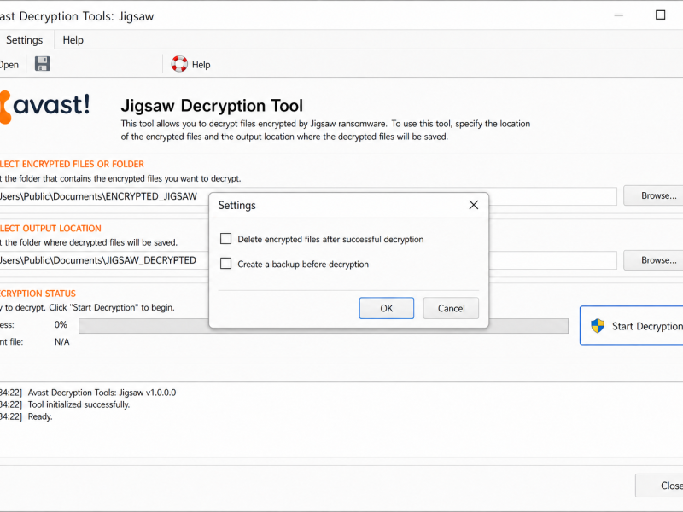Click the floppy disk save icon
This screenshot has width=683, height=512.
pos(42,64)
